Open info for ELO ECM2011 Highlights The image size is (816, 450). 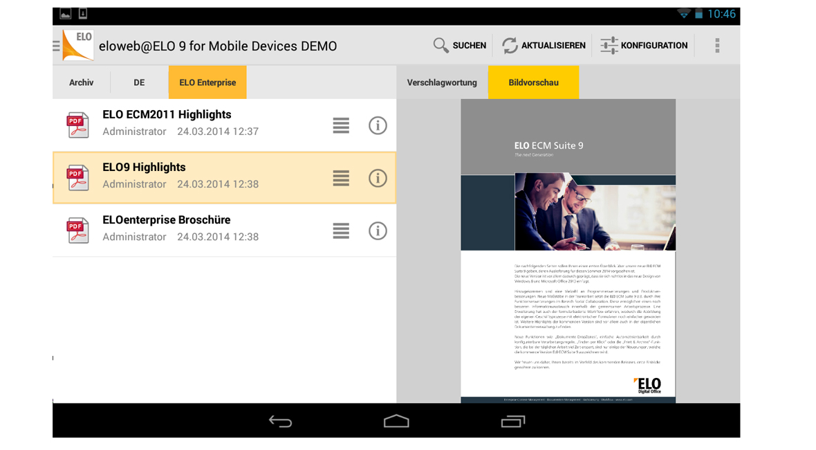pos(378,125)
